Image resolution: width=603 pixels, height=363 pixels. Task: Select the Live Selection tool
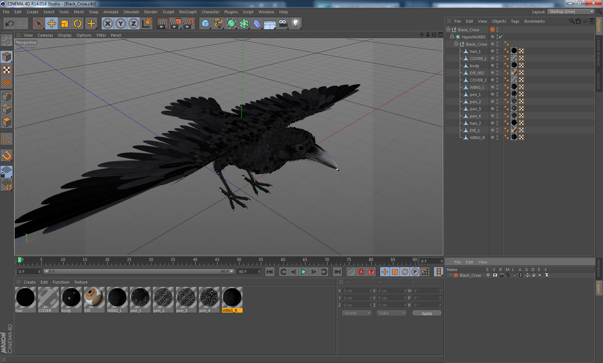[38, 24]
